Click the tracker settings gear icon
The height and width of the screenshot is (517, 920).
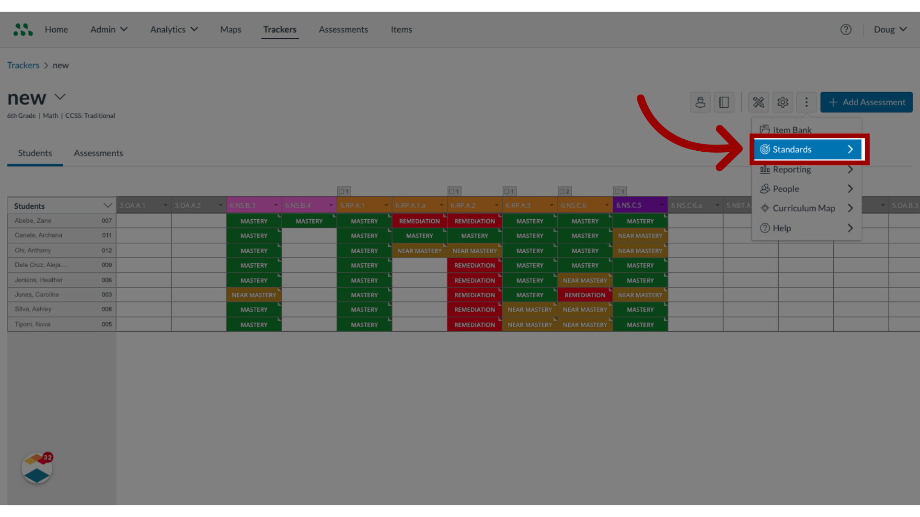pyautogui.click(x=783, y=101)
